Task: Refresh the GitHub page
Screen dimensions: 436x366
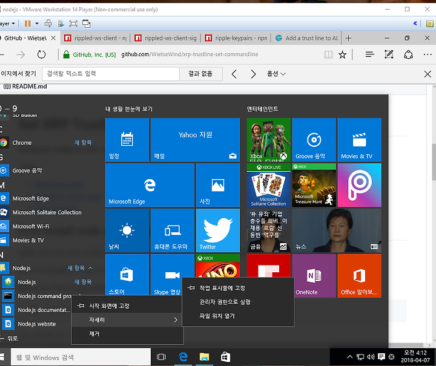Action: 41,54
